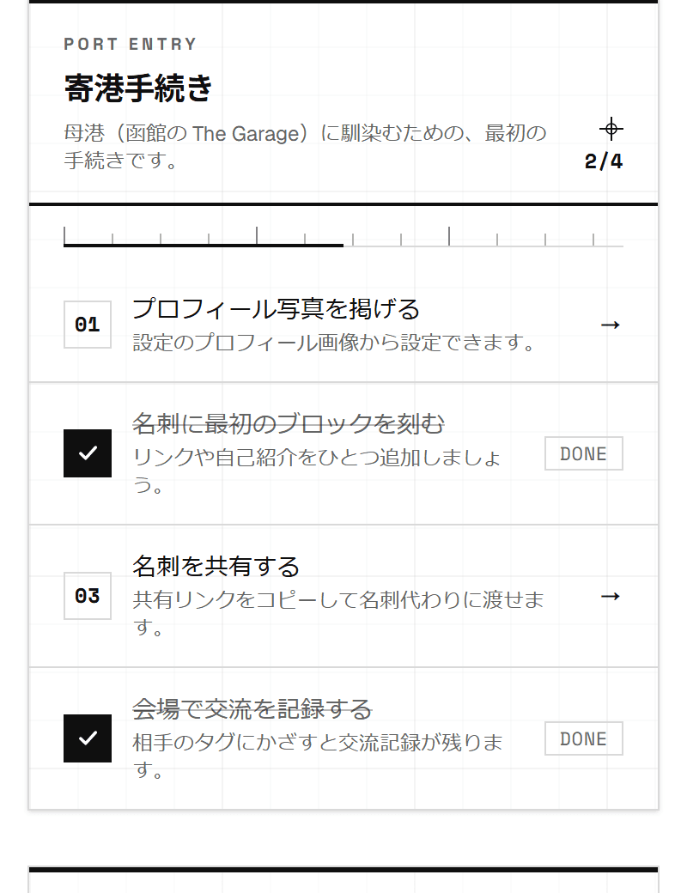The image size is (687, 893).
Task: Click the 01 step number box
Action: pos(87,325)
